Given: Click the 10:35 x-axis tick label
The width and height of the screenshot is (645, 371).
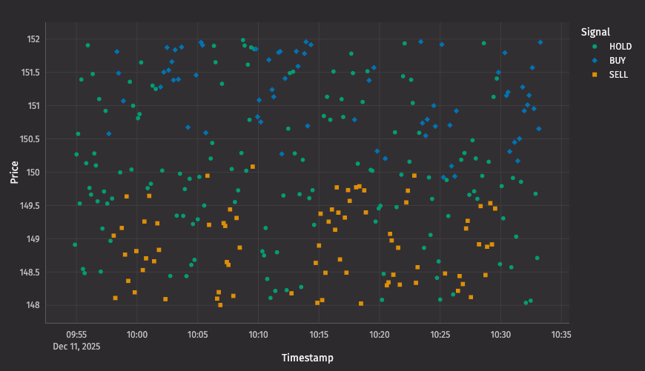Looking at the screenshot, I should click(561, 335).
